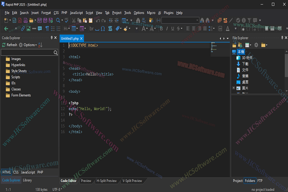288x192 pixels.
Task: Click the Redo arrow icon
Action: (x=104, y=20)
